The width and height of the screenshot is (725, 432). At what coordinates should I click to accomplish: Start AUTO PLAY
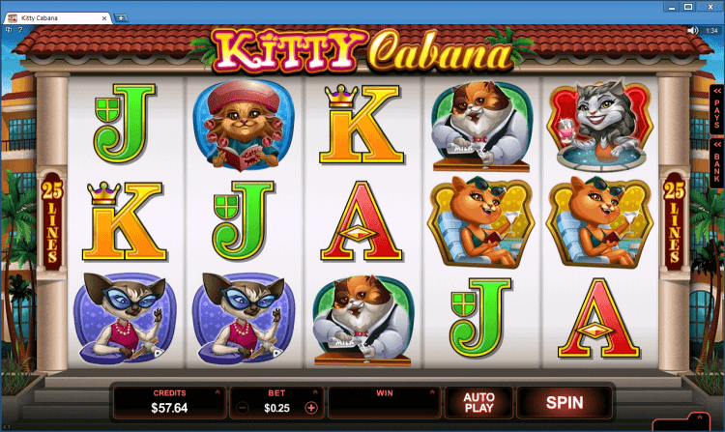(479, 402)
